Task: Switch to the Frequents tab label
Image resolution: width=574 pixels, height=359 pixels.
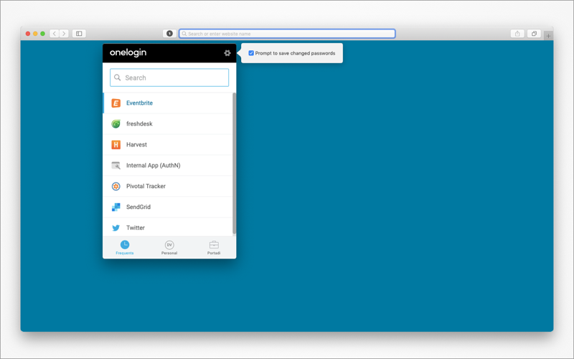Action: [x=125, y=253]
